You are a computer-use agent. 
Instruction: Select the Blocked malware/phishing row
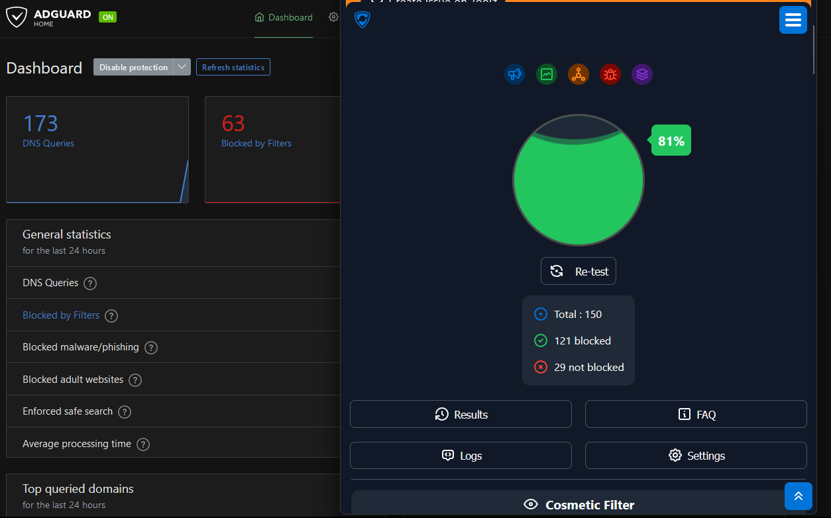click(x=173, y=347)
